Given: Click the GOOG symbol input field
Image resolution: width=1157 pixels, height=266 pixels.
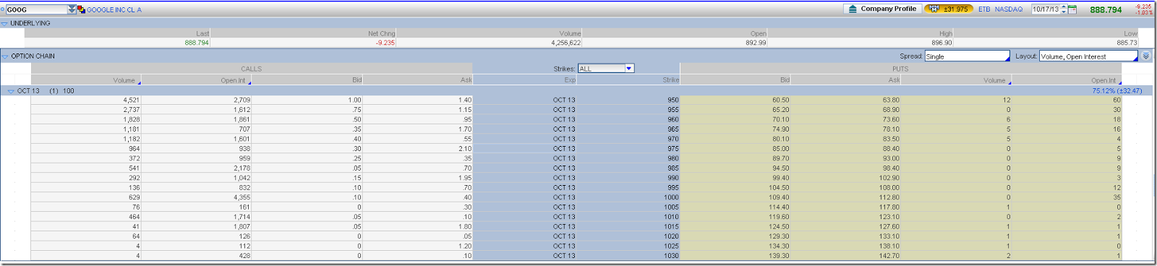Looking at the screenshot, I should tap(36, 9).
